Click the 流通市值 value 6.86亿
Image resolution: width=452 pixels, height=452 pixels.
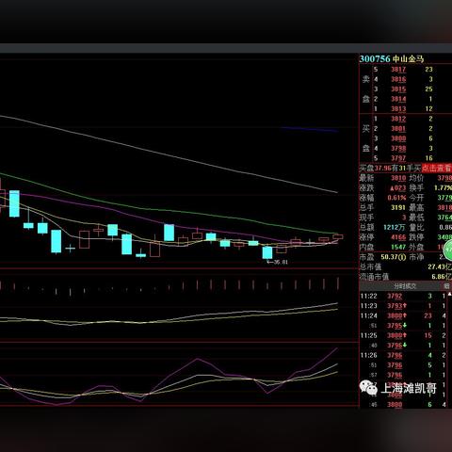pyautogui.click(x=442, y=277)
